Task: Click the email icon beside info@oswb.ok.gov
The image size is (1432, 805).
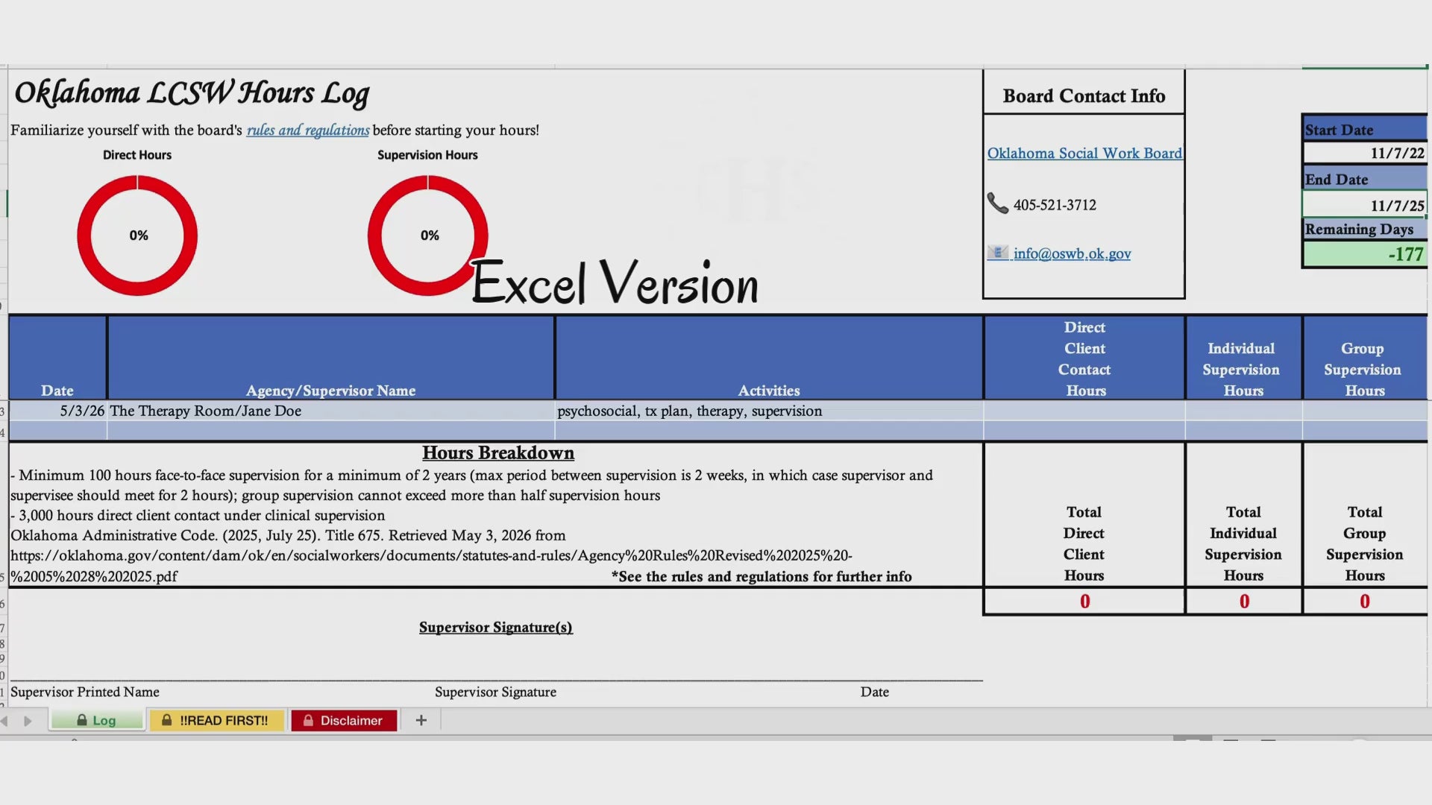Action: pyautogui.click(x=997, y=253)
